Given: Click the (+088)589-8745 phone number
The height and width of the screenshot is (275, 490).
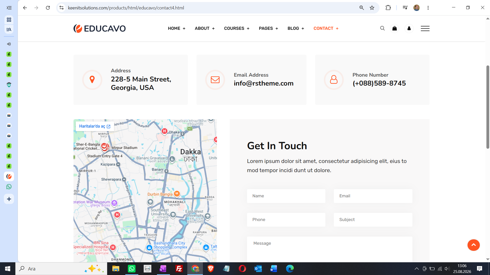Looking at the screenshot, I should coord(379,83).
